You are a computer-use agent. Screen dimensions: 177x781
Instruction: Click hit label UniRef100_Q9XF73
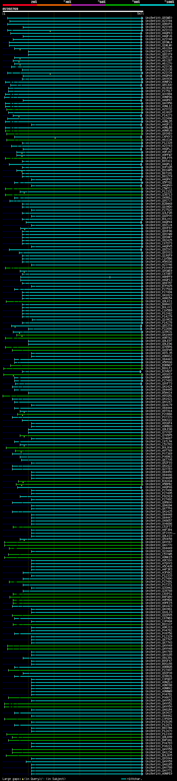click(x=158, y=384)
